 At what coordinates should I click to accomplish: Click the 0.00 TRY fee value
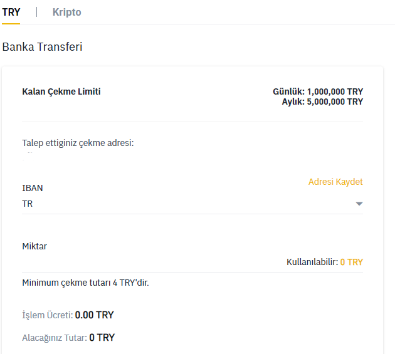tap(94, 315)
